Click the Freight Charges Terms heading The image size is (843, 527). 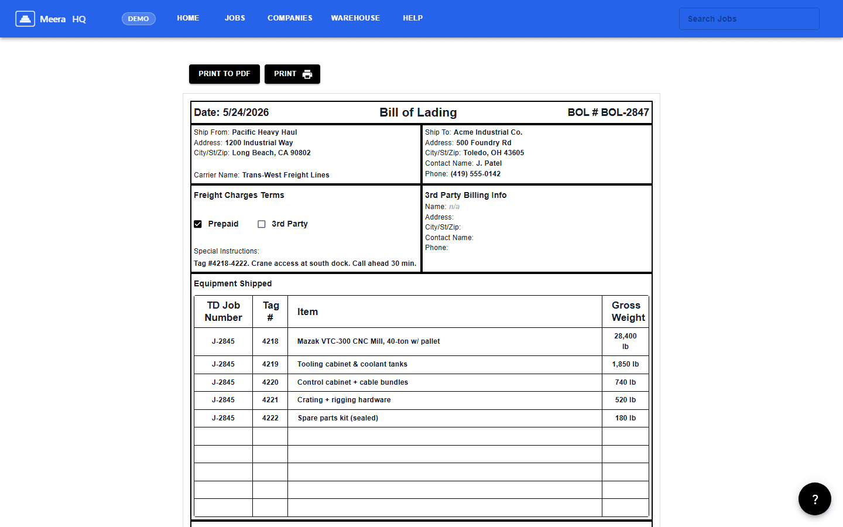[x=239, y=195]
